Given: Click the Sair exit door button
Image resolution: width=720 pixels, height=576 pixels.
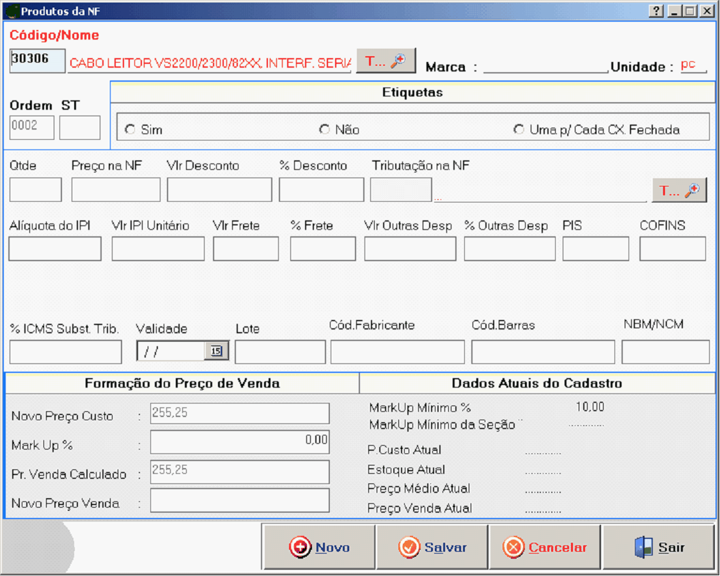Looking at the screenshot, I should 659,547.
